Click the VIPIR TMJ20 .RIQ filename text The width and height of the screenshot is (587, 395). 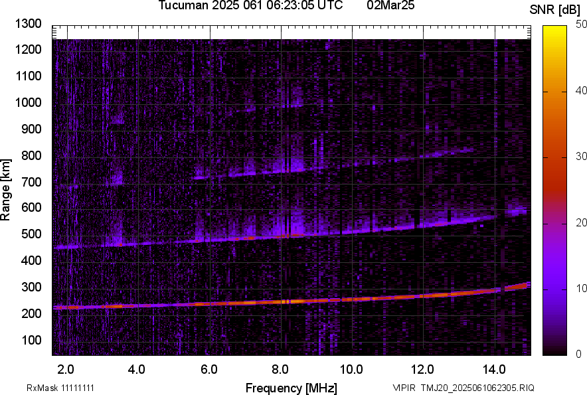click(x=463, y=388)
